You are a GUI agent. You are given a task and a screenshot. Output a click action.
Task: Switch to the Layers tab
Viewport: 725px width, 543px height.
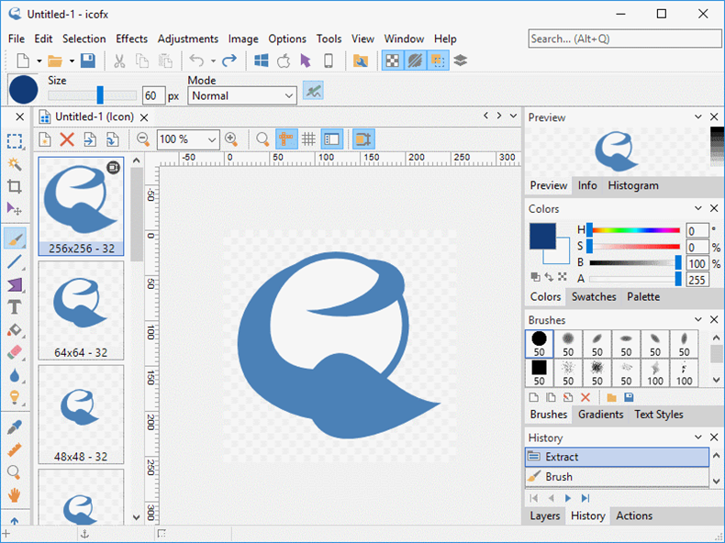tap(545, 515)
